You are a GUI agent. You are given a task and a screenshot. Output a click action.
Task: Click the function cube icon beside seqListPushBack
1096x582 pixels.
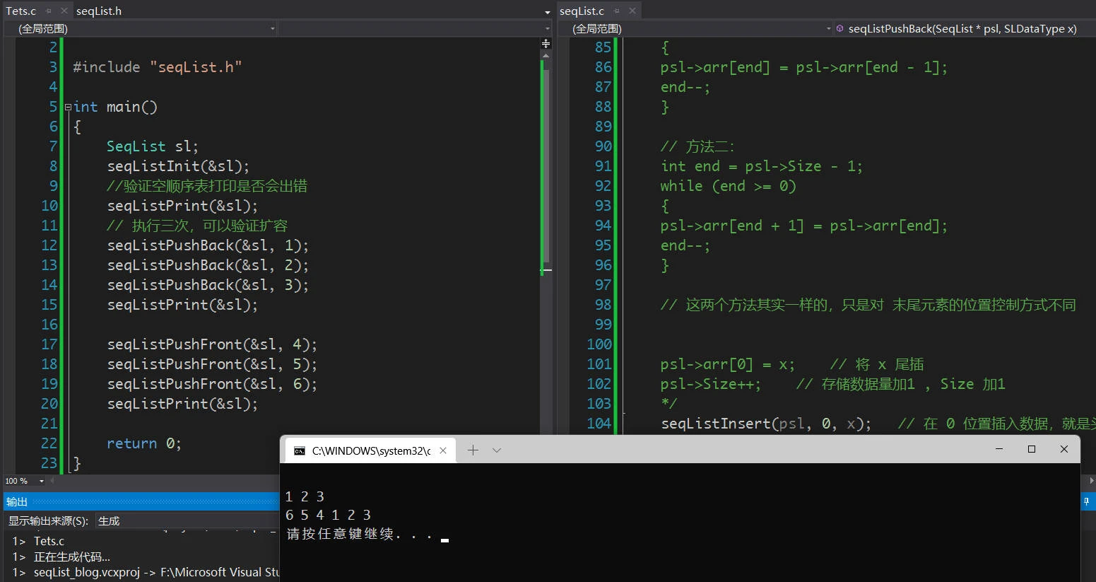tap(839, 29)
